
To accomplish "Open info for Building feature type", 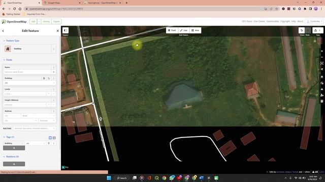I will pyautogui.click(x=54, y=49).
